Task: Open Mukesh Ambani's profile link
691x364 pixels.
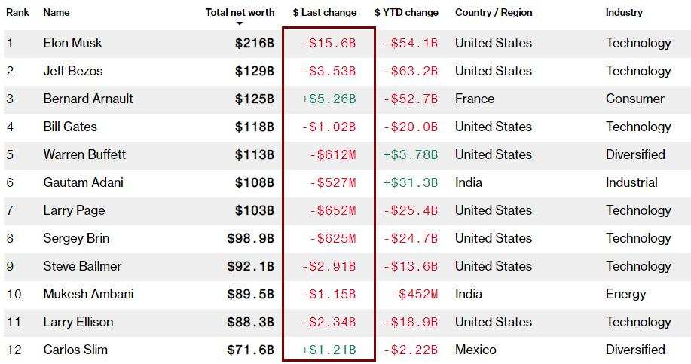Action: pyautogui.click(x=88, y=294)
